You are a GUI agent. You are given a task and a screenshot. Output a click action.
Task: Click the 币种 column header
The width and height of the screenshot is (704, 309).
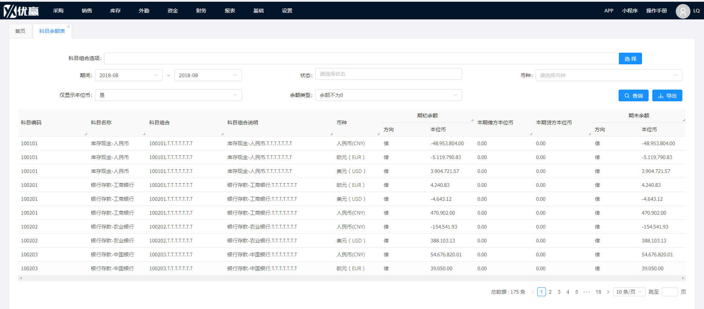[x=342, y=123]
